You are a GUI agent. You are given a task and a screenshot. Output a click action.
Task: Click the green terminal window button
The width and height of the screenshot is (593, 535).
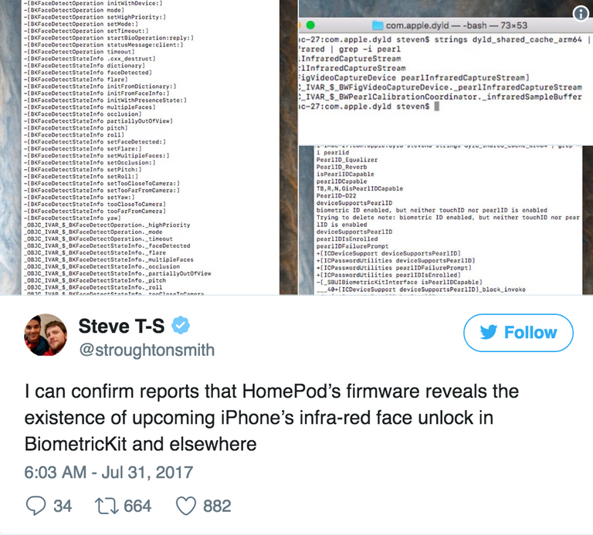point(310,25)
